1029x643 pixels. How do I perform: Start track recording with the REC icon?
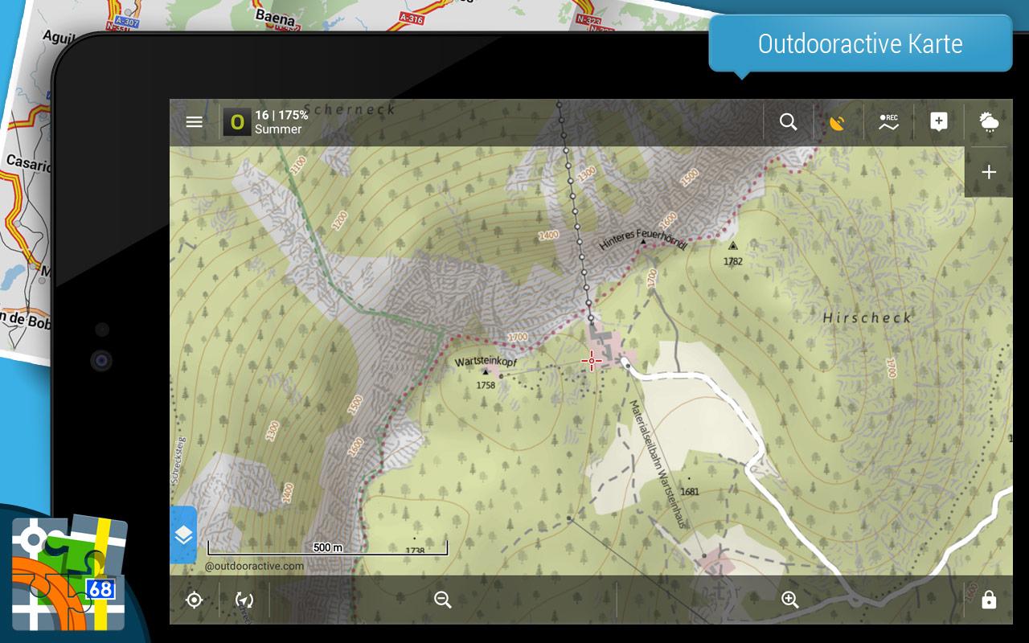coord(888,122)
